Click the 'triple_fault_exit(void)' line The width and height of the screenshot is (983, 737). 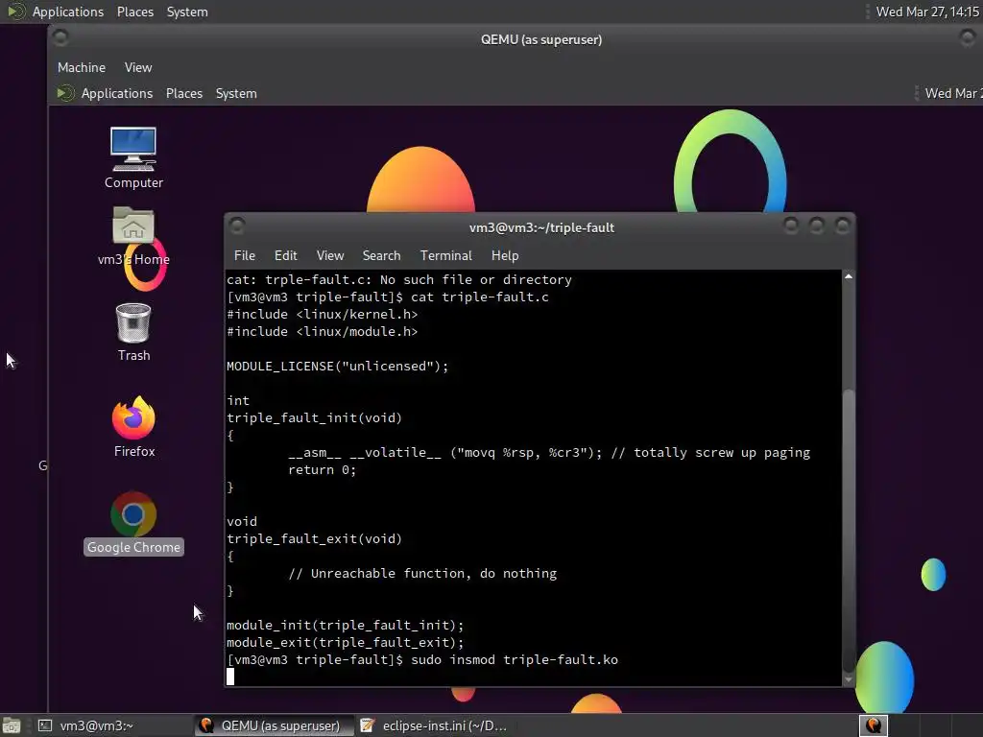pyautogui.click(x=314, y=539)
